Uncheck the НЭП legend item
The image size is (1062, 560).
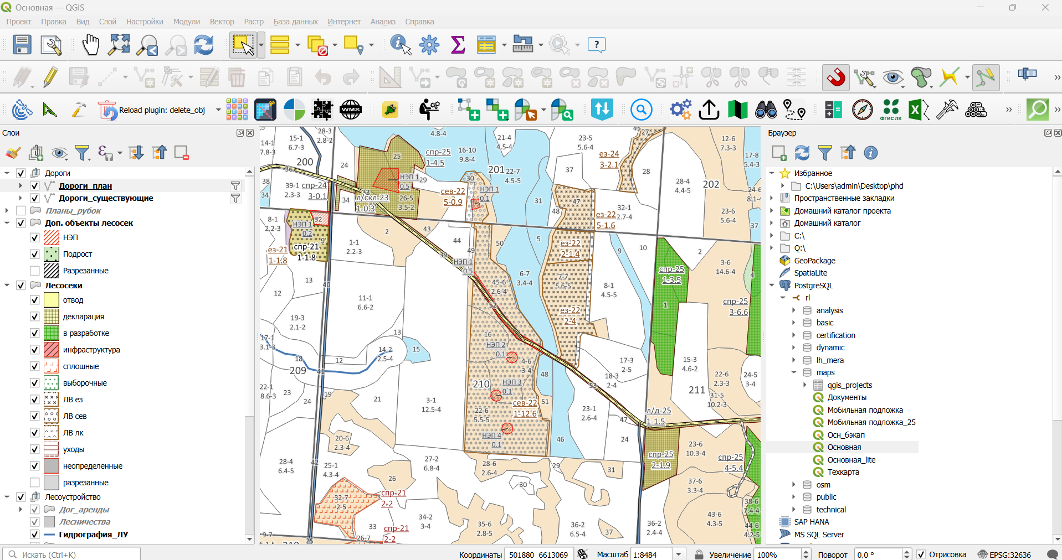34,237
